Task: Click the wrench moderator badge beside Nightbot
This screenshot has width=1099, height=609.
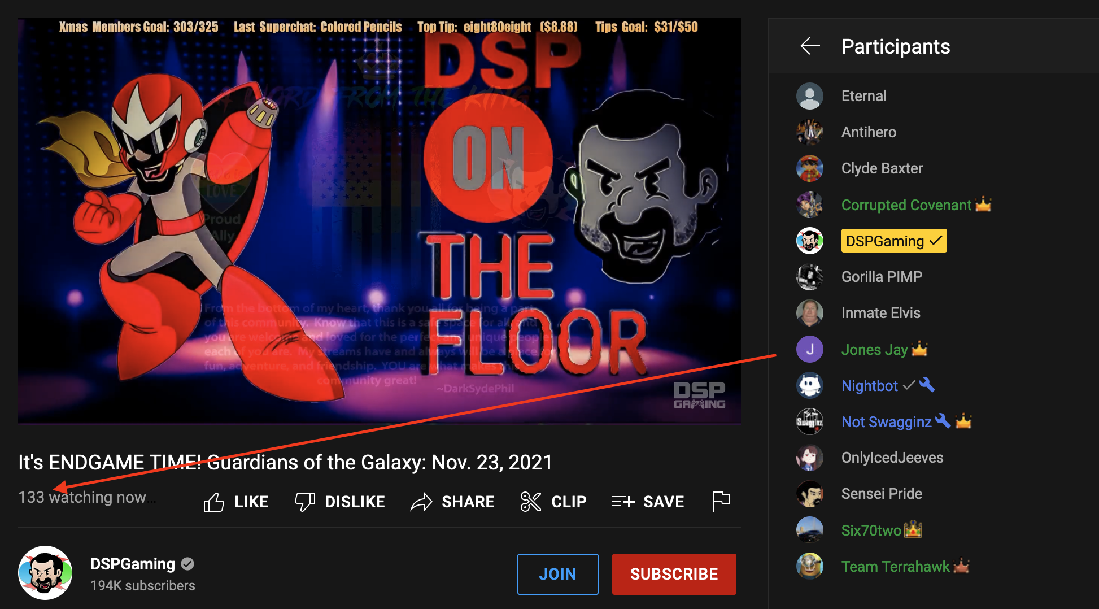Action: coord(927,385)
